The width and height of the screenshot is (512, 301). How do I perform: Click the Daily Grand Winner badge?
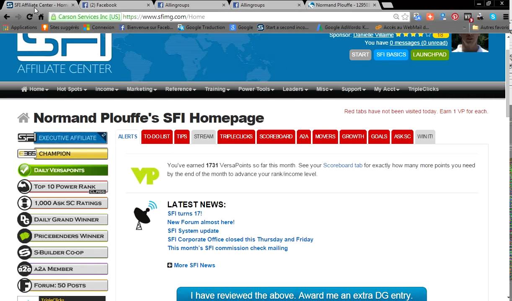(x=62, y=219)
